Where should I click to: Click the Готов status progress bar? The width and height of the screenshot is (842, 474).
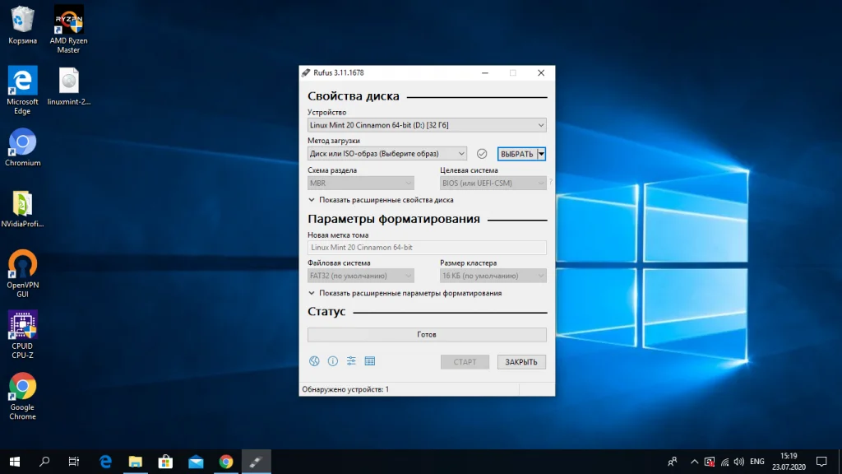(x=427, y=335)
